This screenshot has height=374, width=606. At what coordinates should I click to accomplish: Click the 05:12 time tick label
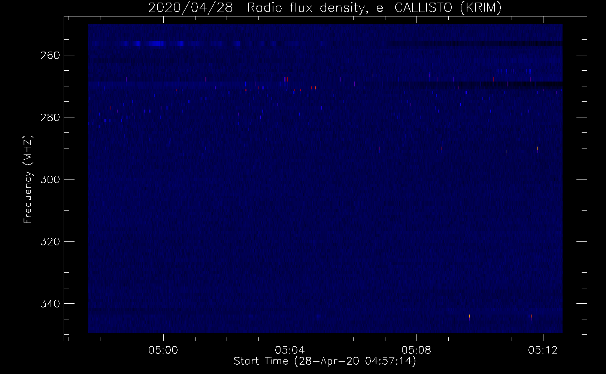tap(543, 350)
